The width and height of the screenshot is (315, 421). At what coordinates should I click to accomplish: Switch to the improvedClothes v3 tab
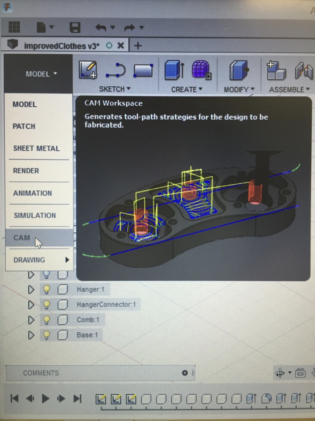click(62, 46)
